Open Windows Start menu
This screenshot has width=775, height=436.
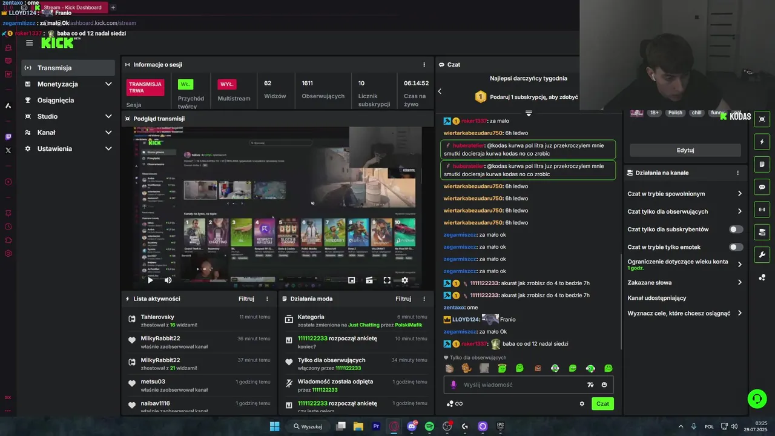click(x=274, y=426)
